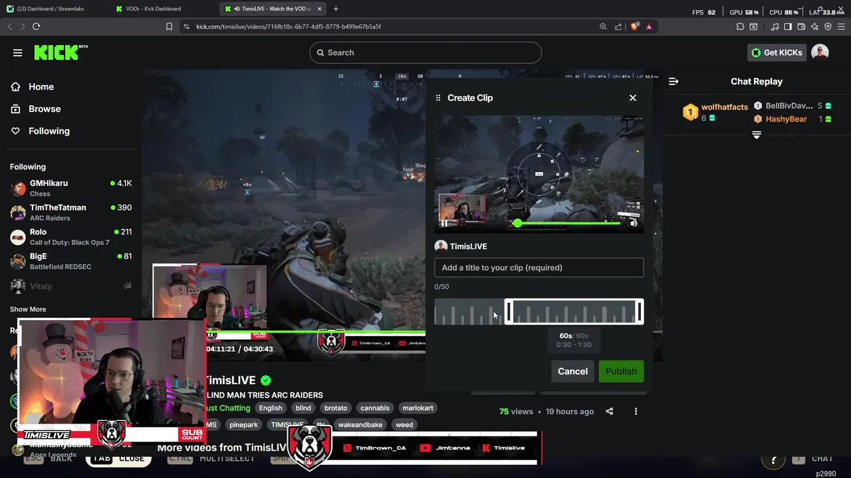Click the cannabis tag

375,408
